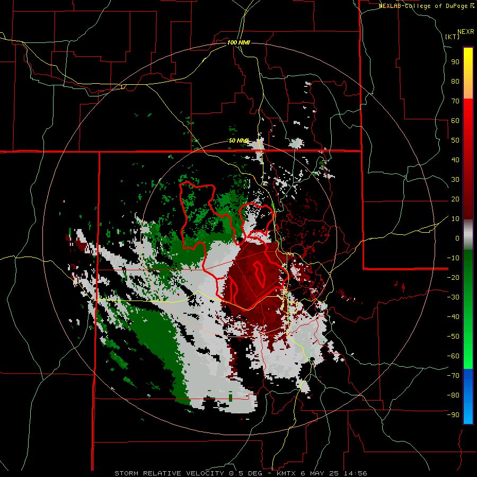This screenshot has width=477, height=477.
Task: Click the -90 value on velocity scale
Action: [x=453, y=415]
